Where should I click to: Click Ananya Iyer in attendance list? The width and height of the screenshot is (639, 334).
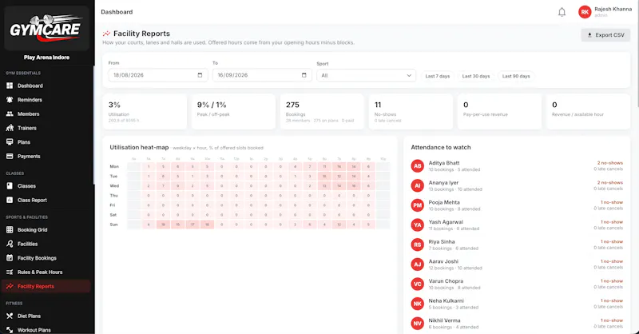pos(443,183)
